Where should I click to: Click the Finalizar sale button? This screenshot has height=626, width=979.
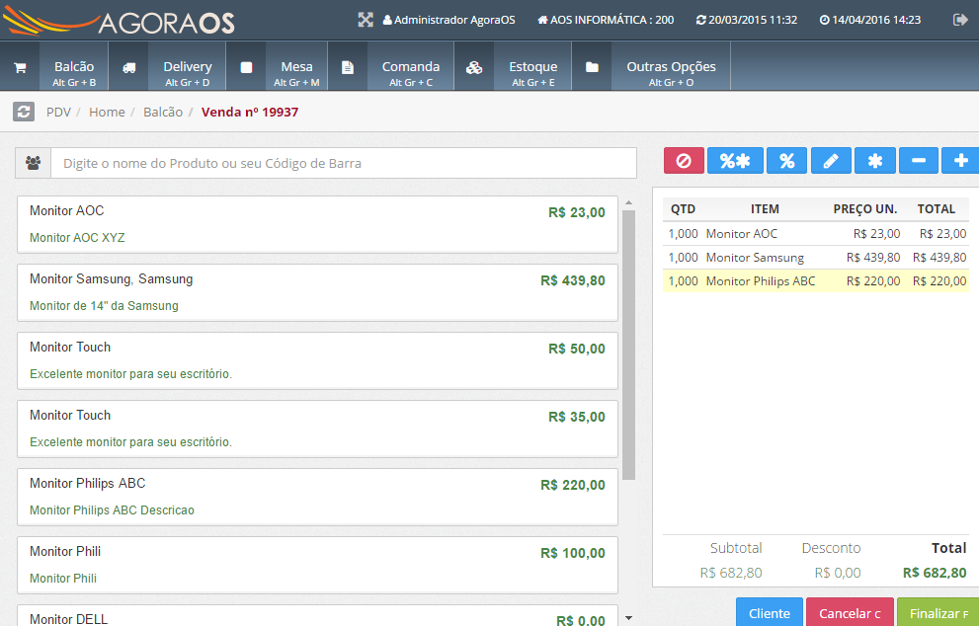tap(938, 612)
